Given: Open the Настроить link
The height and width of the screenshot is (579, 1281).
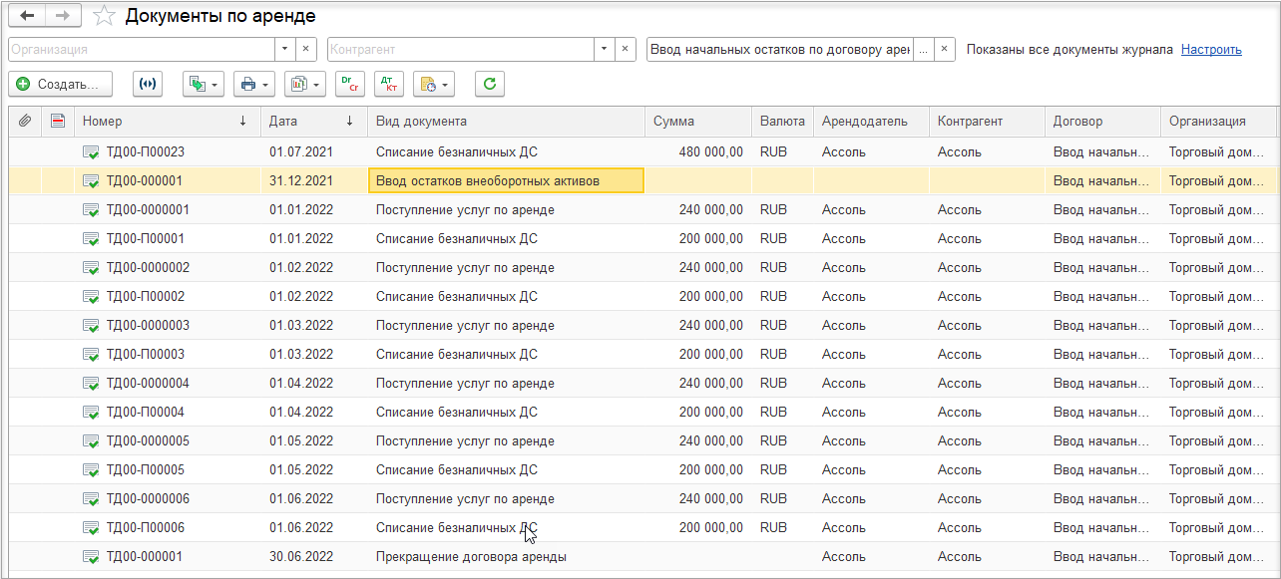Looking at the screenshot, I should click(x=1211, y=49).
